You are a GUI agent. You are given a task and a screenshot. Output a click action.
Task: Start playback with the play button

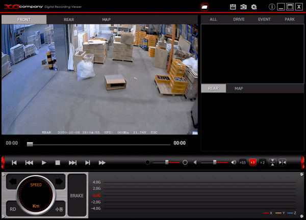[44, 163]
